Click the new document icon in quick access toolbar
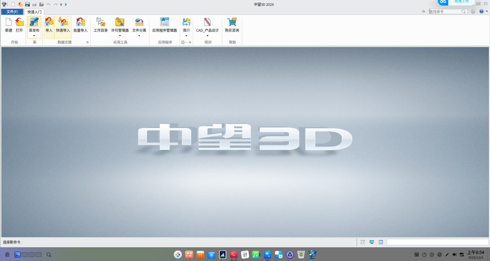Image resolution: width=490 pixels, height=261 pixels. (x=13, y=4)
